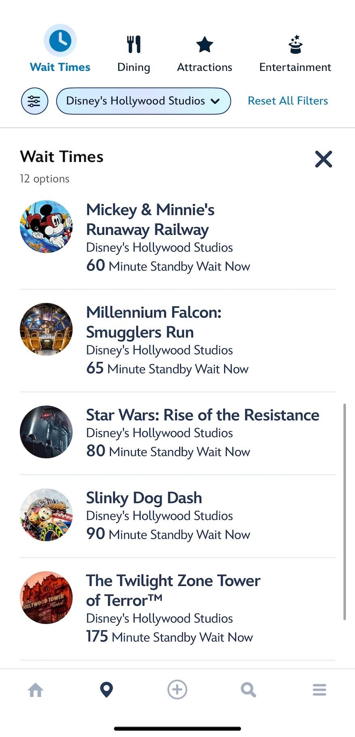Select Millennium Falcon: Smugglers Run title
355x737 pixels.
point(154,322)
